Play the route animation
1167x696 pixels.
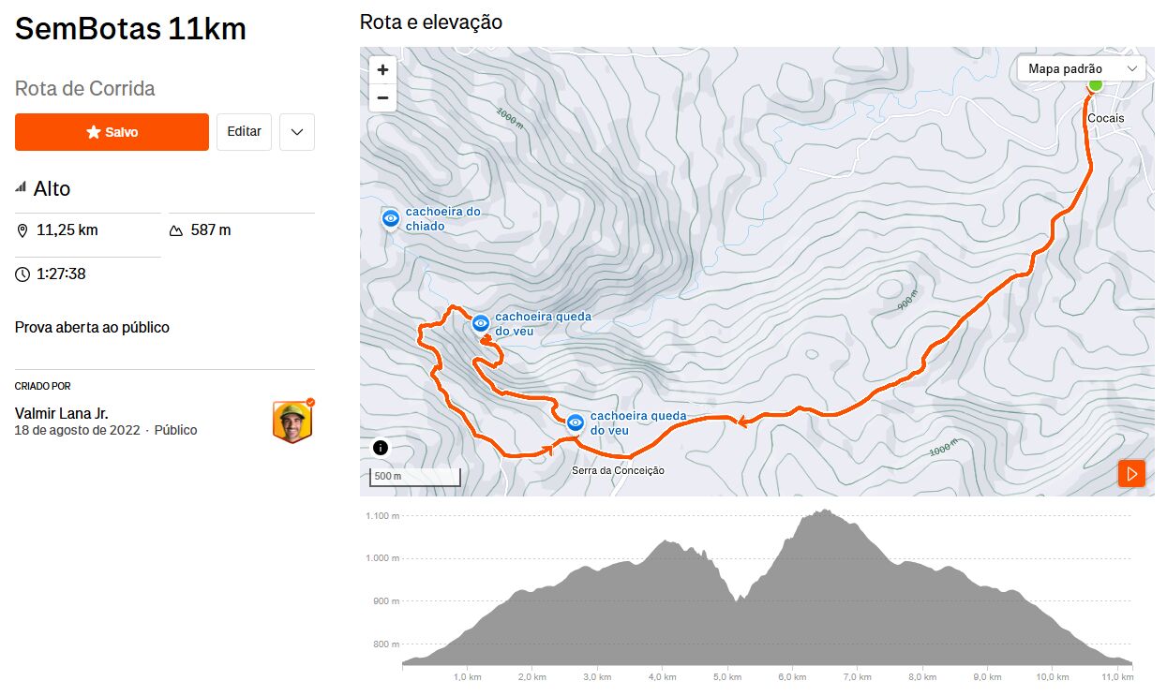point(1131,474)
